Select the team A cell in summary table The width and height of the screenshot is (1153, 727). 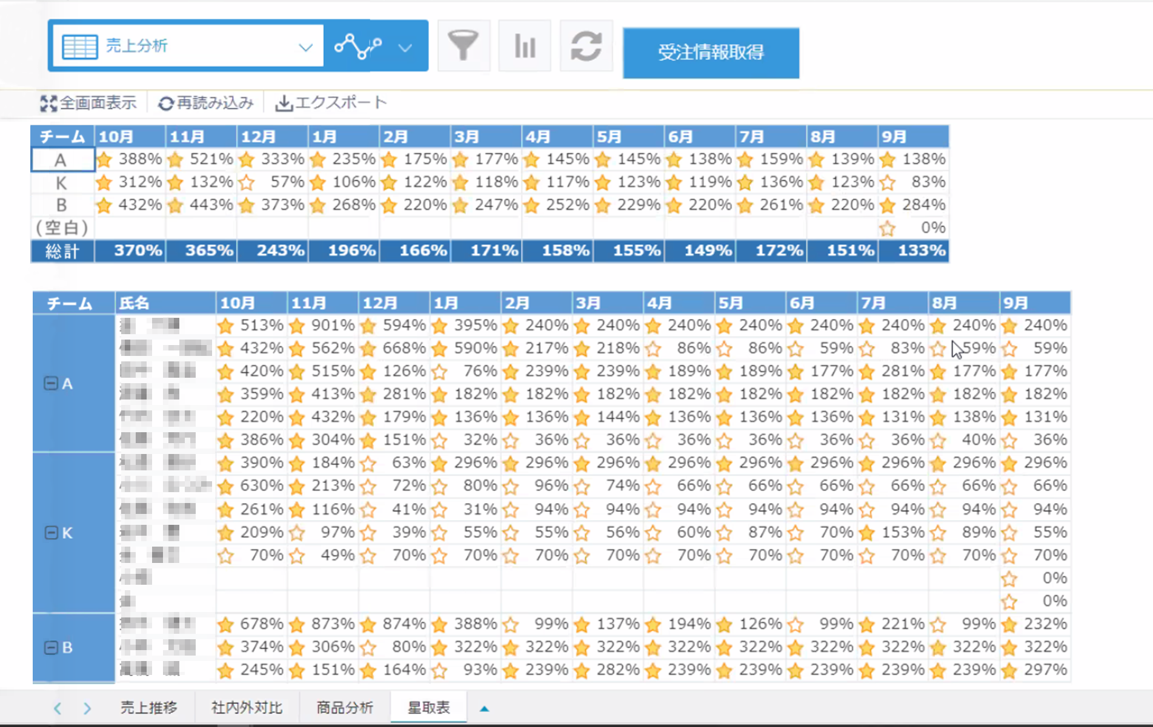click(62, 160)
